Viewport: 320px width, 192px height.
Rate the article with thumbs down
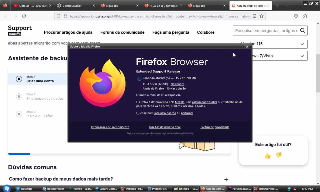tap(279, 155)
